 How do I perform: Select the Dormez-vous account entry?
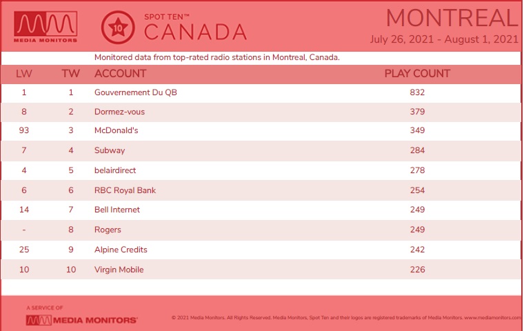(x=120, y=112)
